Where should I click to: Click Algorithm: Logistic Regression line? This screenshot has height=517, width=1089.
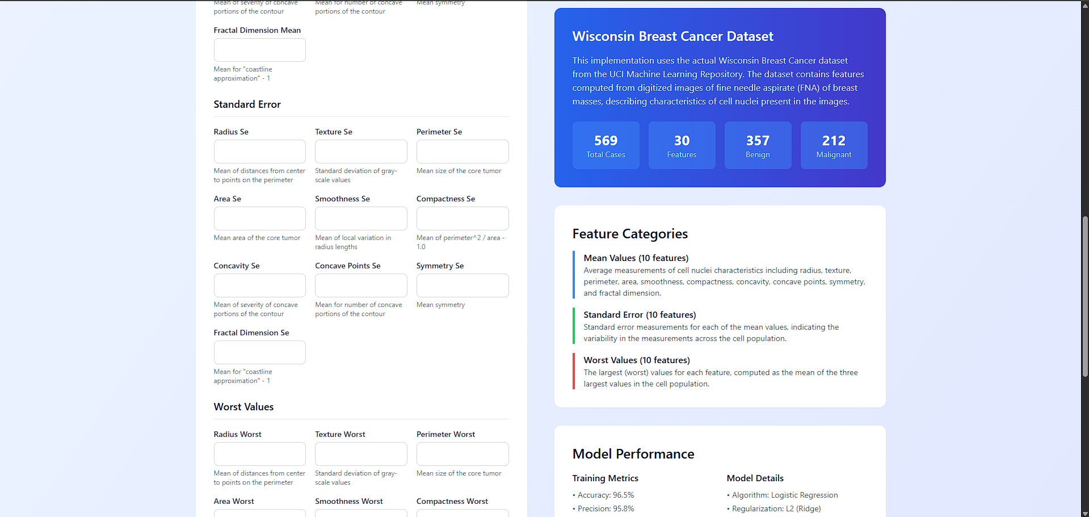(x=783, y=495)
